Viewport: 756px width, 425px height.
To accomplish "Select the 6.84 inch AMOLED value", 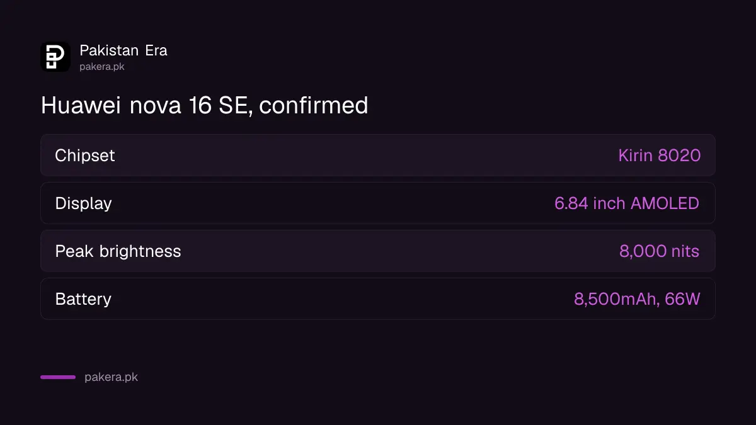I will click(x=627, y=203).
